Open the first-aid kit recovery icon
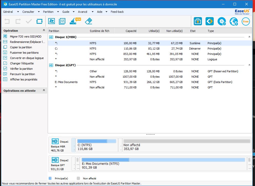This screenshot has width=255, height=186. (x=198, y=21)
